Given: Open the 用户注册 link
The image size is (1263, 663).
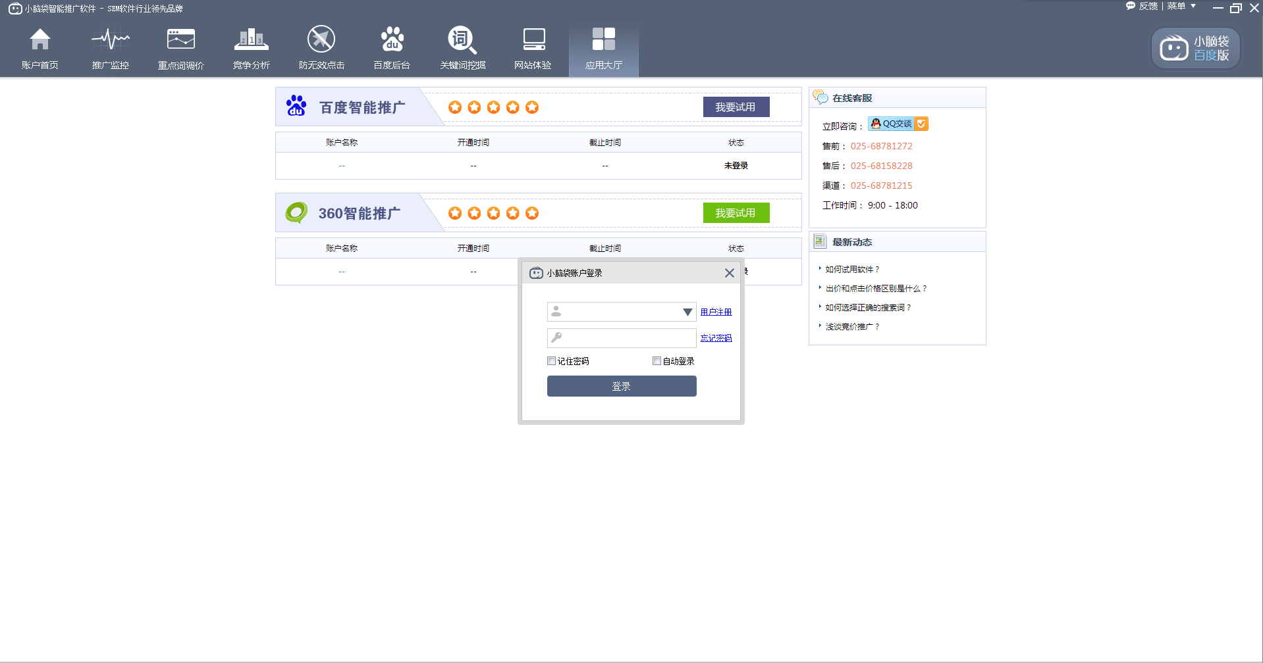Looking at the screenshot, I should [716, 312].
